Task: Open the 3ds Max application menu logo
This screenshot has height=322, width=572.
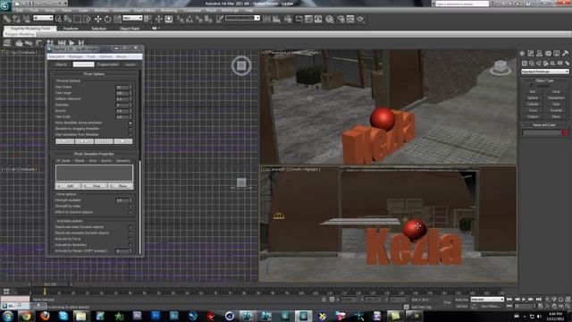Action: click(5, 5)
